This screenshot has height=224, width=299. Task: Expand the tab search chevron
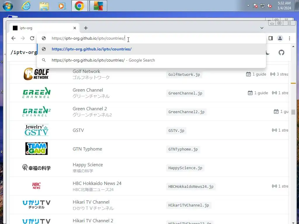(x=262, y=28)
